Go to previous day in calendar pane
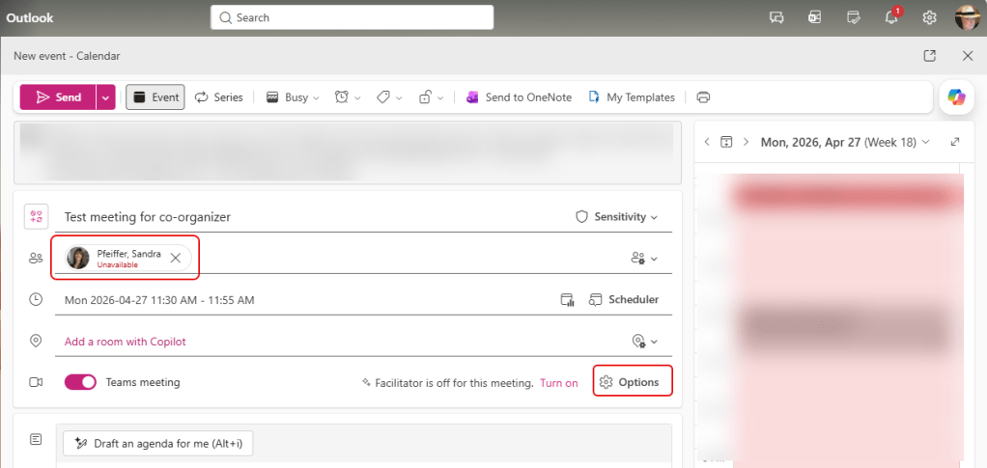The width and height of the screenshot is (987, 468). click(x=707, y=142)
